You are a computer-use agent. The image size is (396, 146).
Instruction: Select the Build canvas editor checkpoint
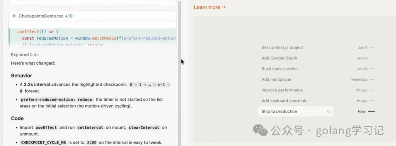[279, 69]
